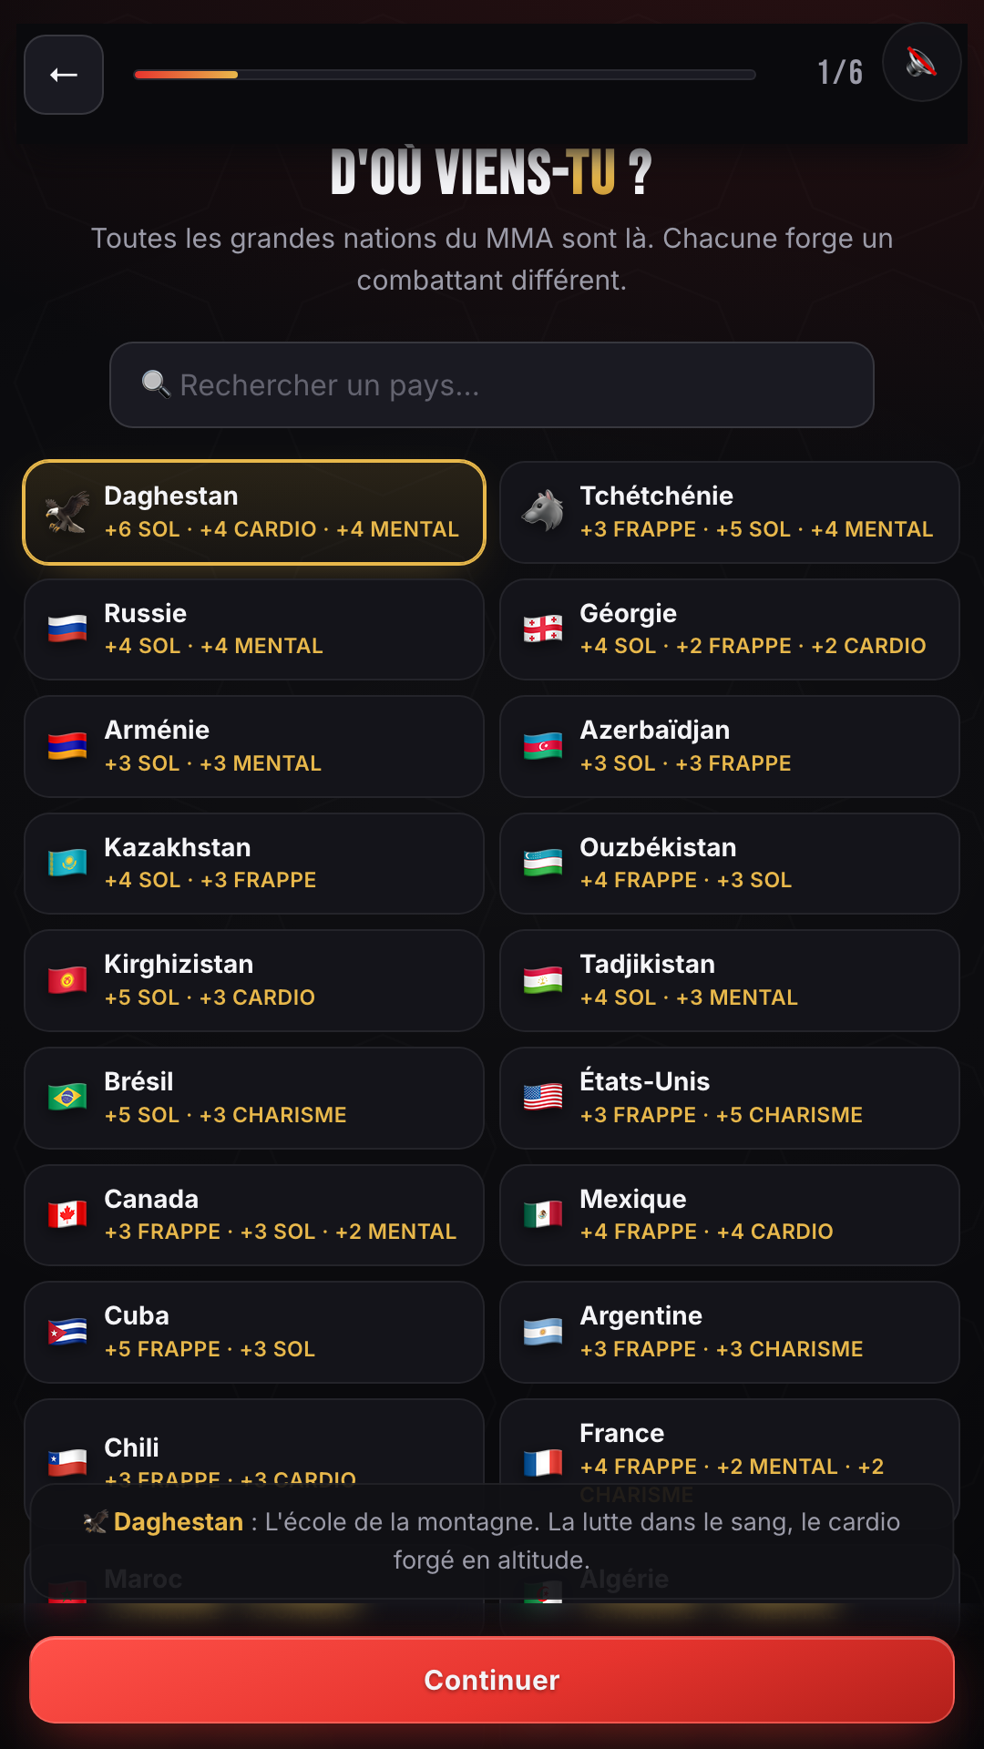The image size is (984, 1749).
Task: Click the step progress bar
Action: pos(445,75)
